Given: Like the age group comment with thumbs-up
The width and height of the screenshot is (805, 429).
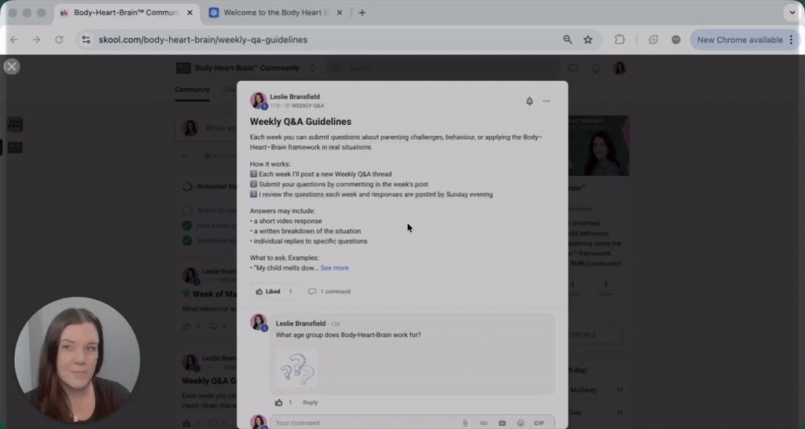Looking at the screenshot, I should click(x=278, y=403).
